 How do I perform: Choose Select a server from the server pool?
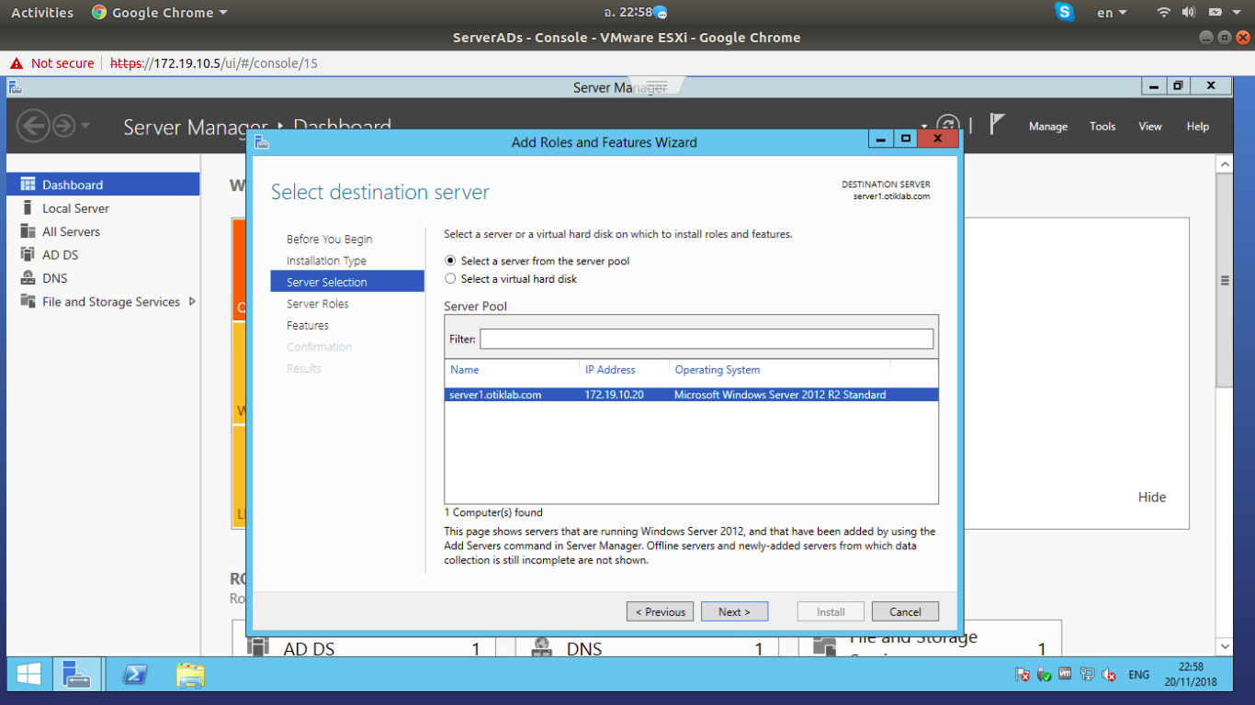(x=450, y=261)
